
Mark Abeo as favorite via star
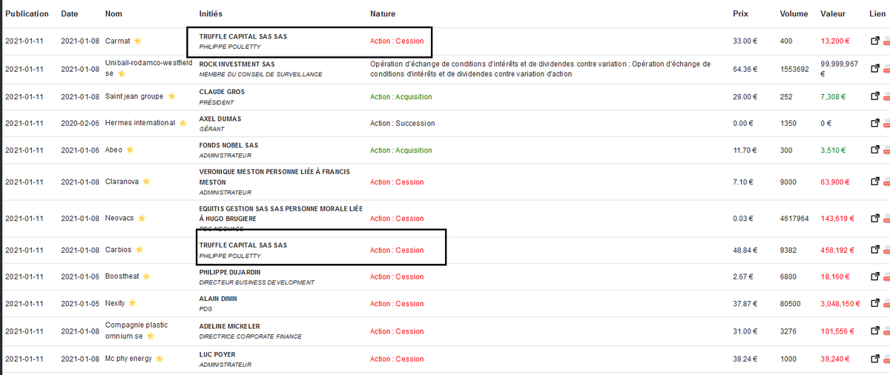click(131, 149)
